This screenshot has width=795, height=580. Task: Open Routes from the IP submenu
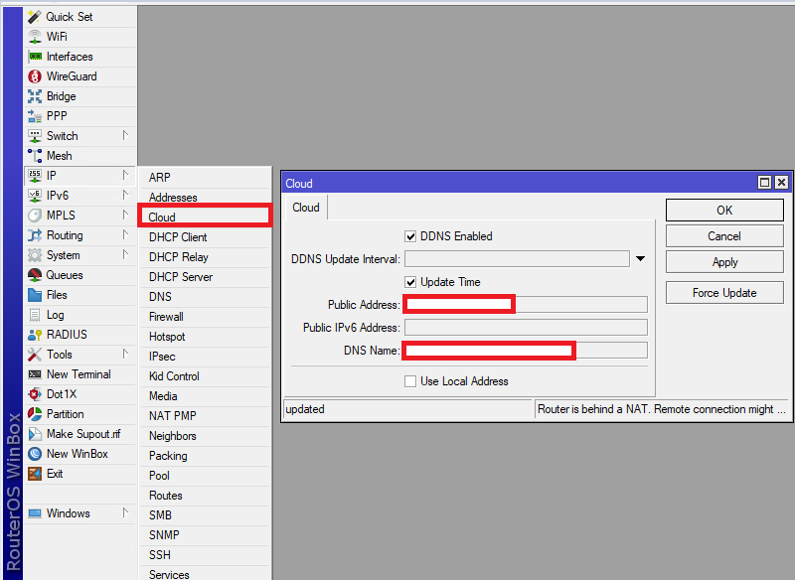tap(205, 496)
